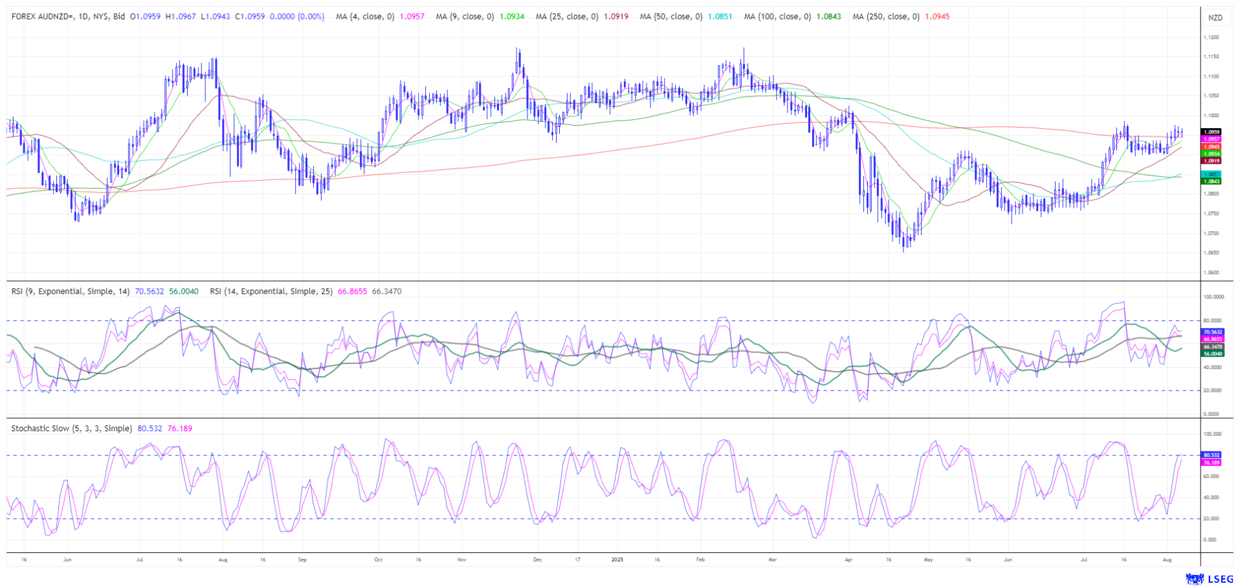Screen dimensions: 1240x586
Task: Select the MA (25, close, 0) indicator label
Action: tap(567, 16)
